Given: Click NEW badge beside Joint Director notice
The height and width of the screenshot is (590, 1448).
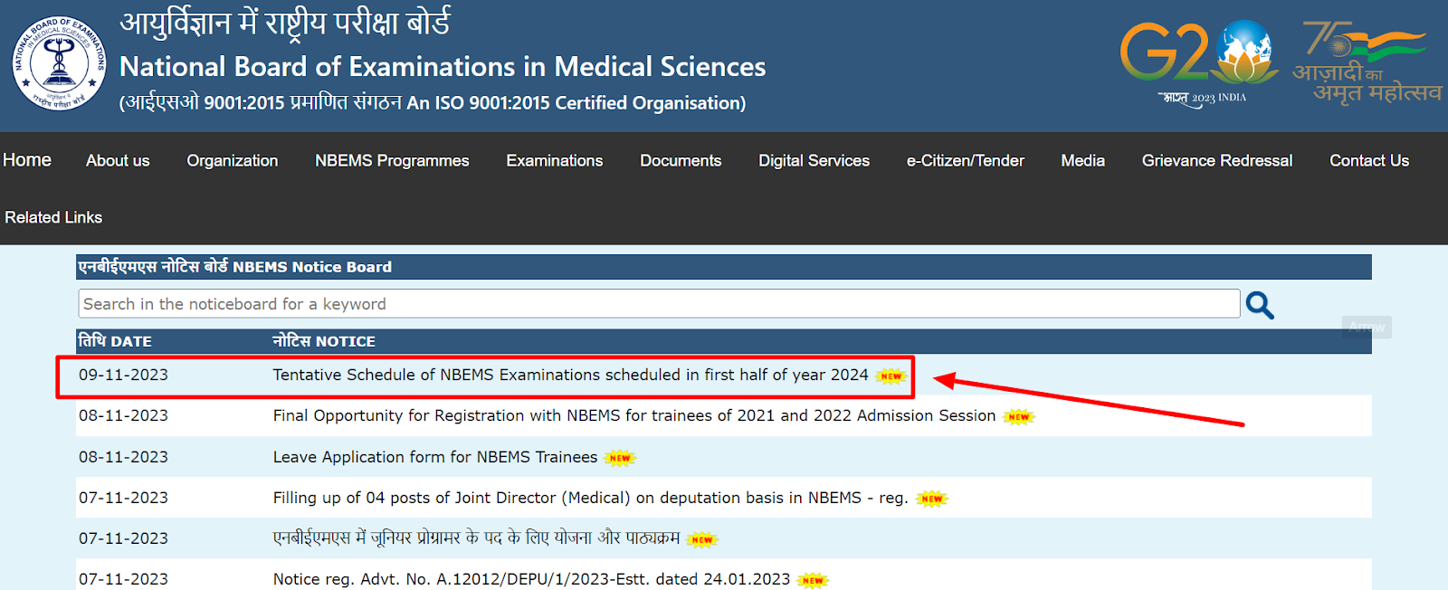Looking at the screenshot, I should pyautogui.click(x=931, y=499).
